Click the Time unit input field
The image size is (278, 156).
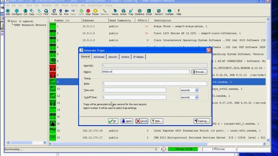tap(134, 90)
